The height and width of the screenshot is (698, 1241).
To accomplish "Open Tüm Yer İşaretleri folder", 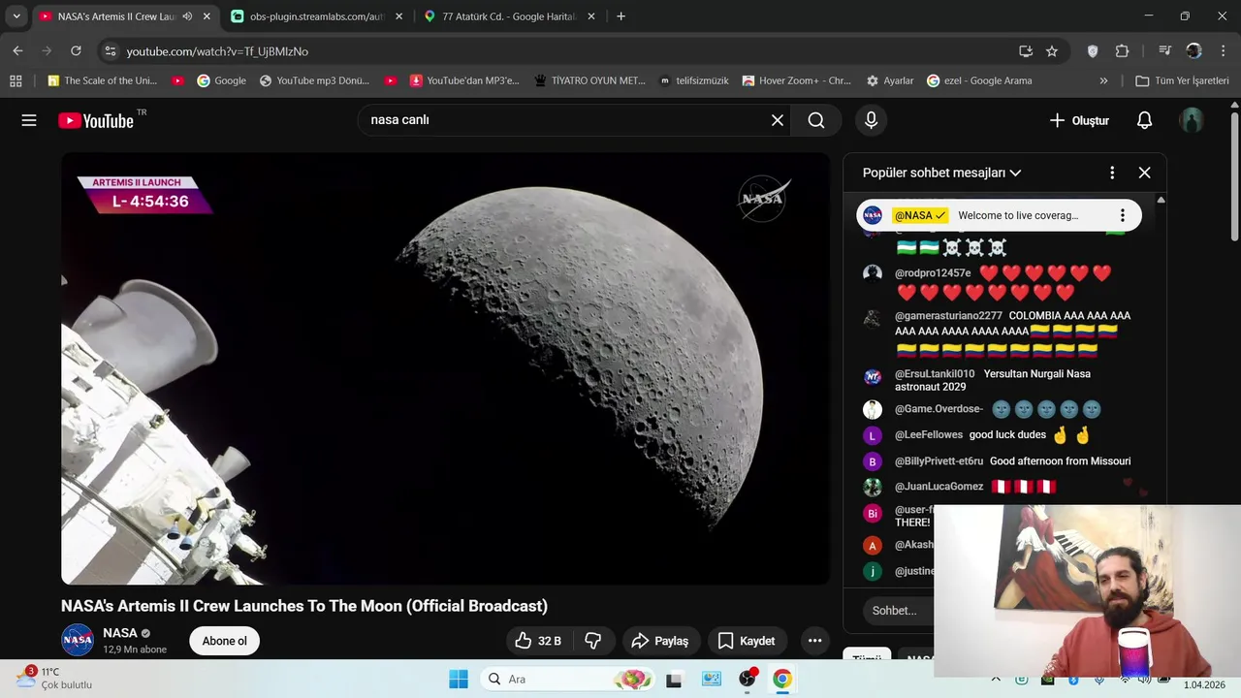I will click(1182, 80).
